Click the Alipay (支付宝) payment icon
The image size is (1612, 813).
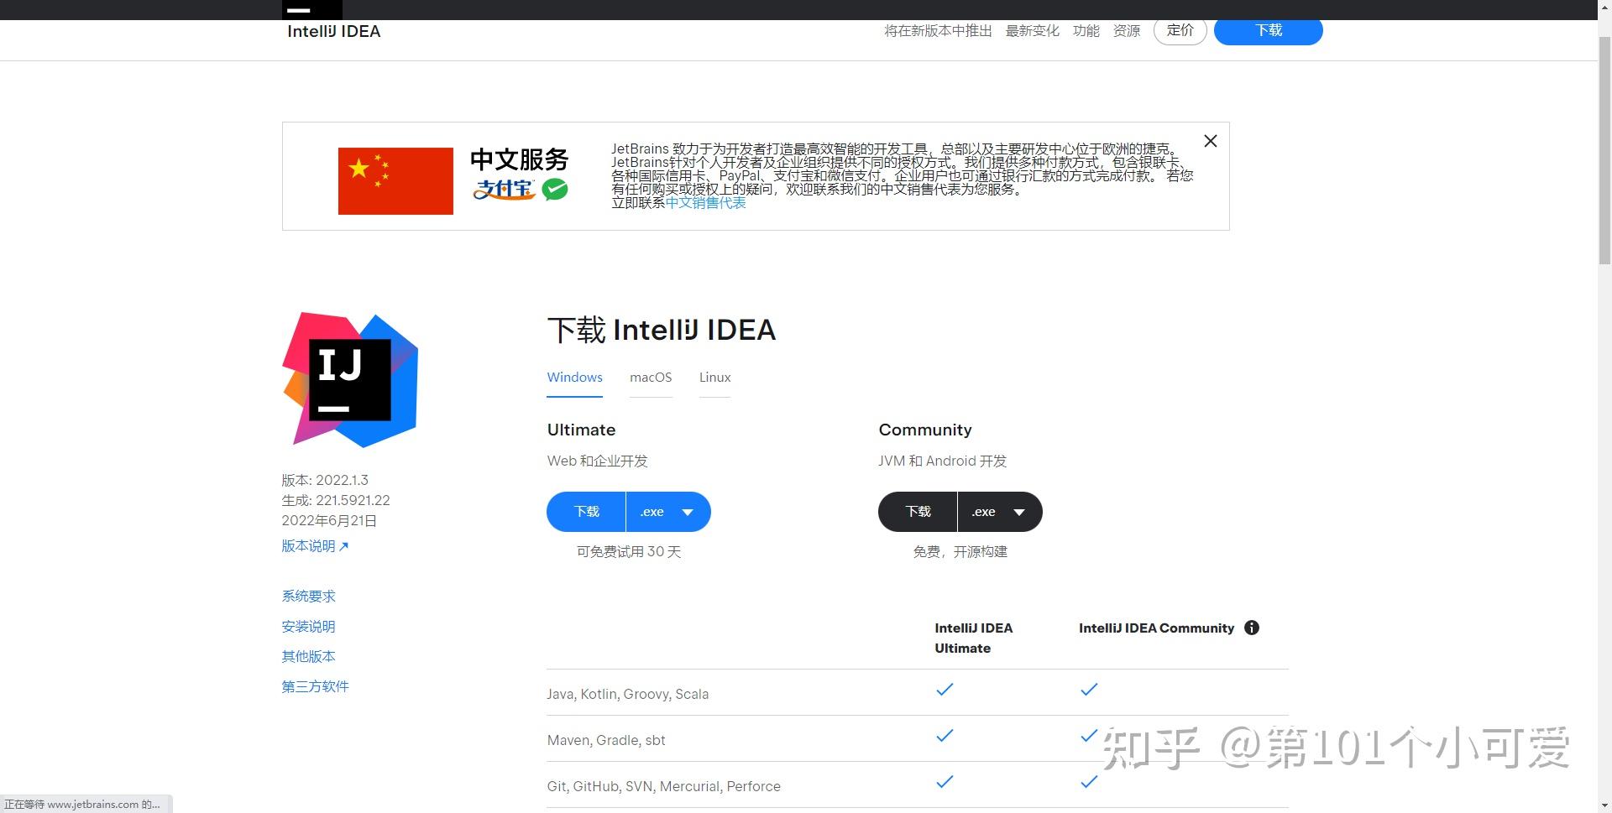click(x=504, y=191)
